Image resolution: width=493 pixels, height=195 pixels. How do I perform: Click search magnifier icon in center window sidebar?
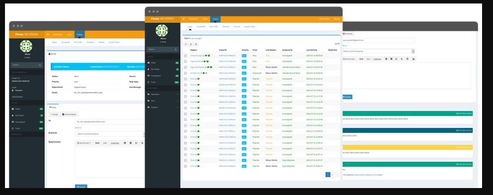(x=176, y=49)
